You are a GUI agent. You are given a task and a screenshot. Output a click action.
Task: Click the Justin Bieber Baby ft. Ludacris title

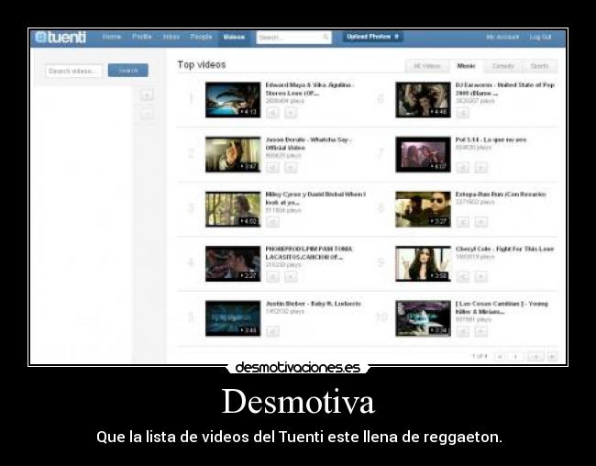tap(314, 304)
